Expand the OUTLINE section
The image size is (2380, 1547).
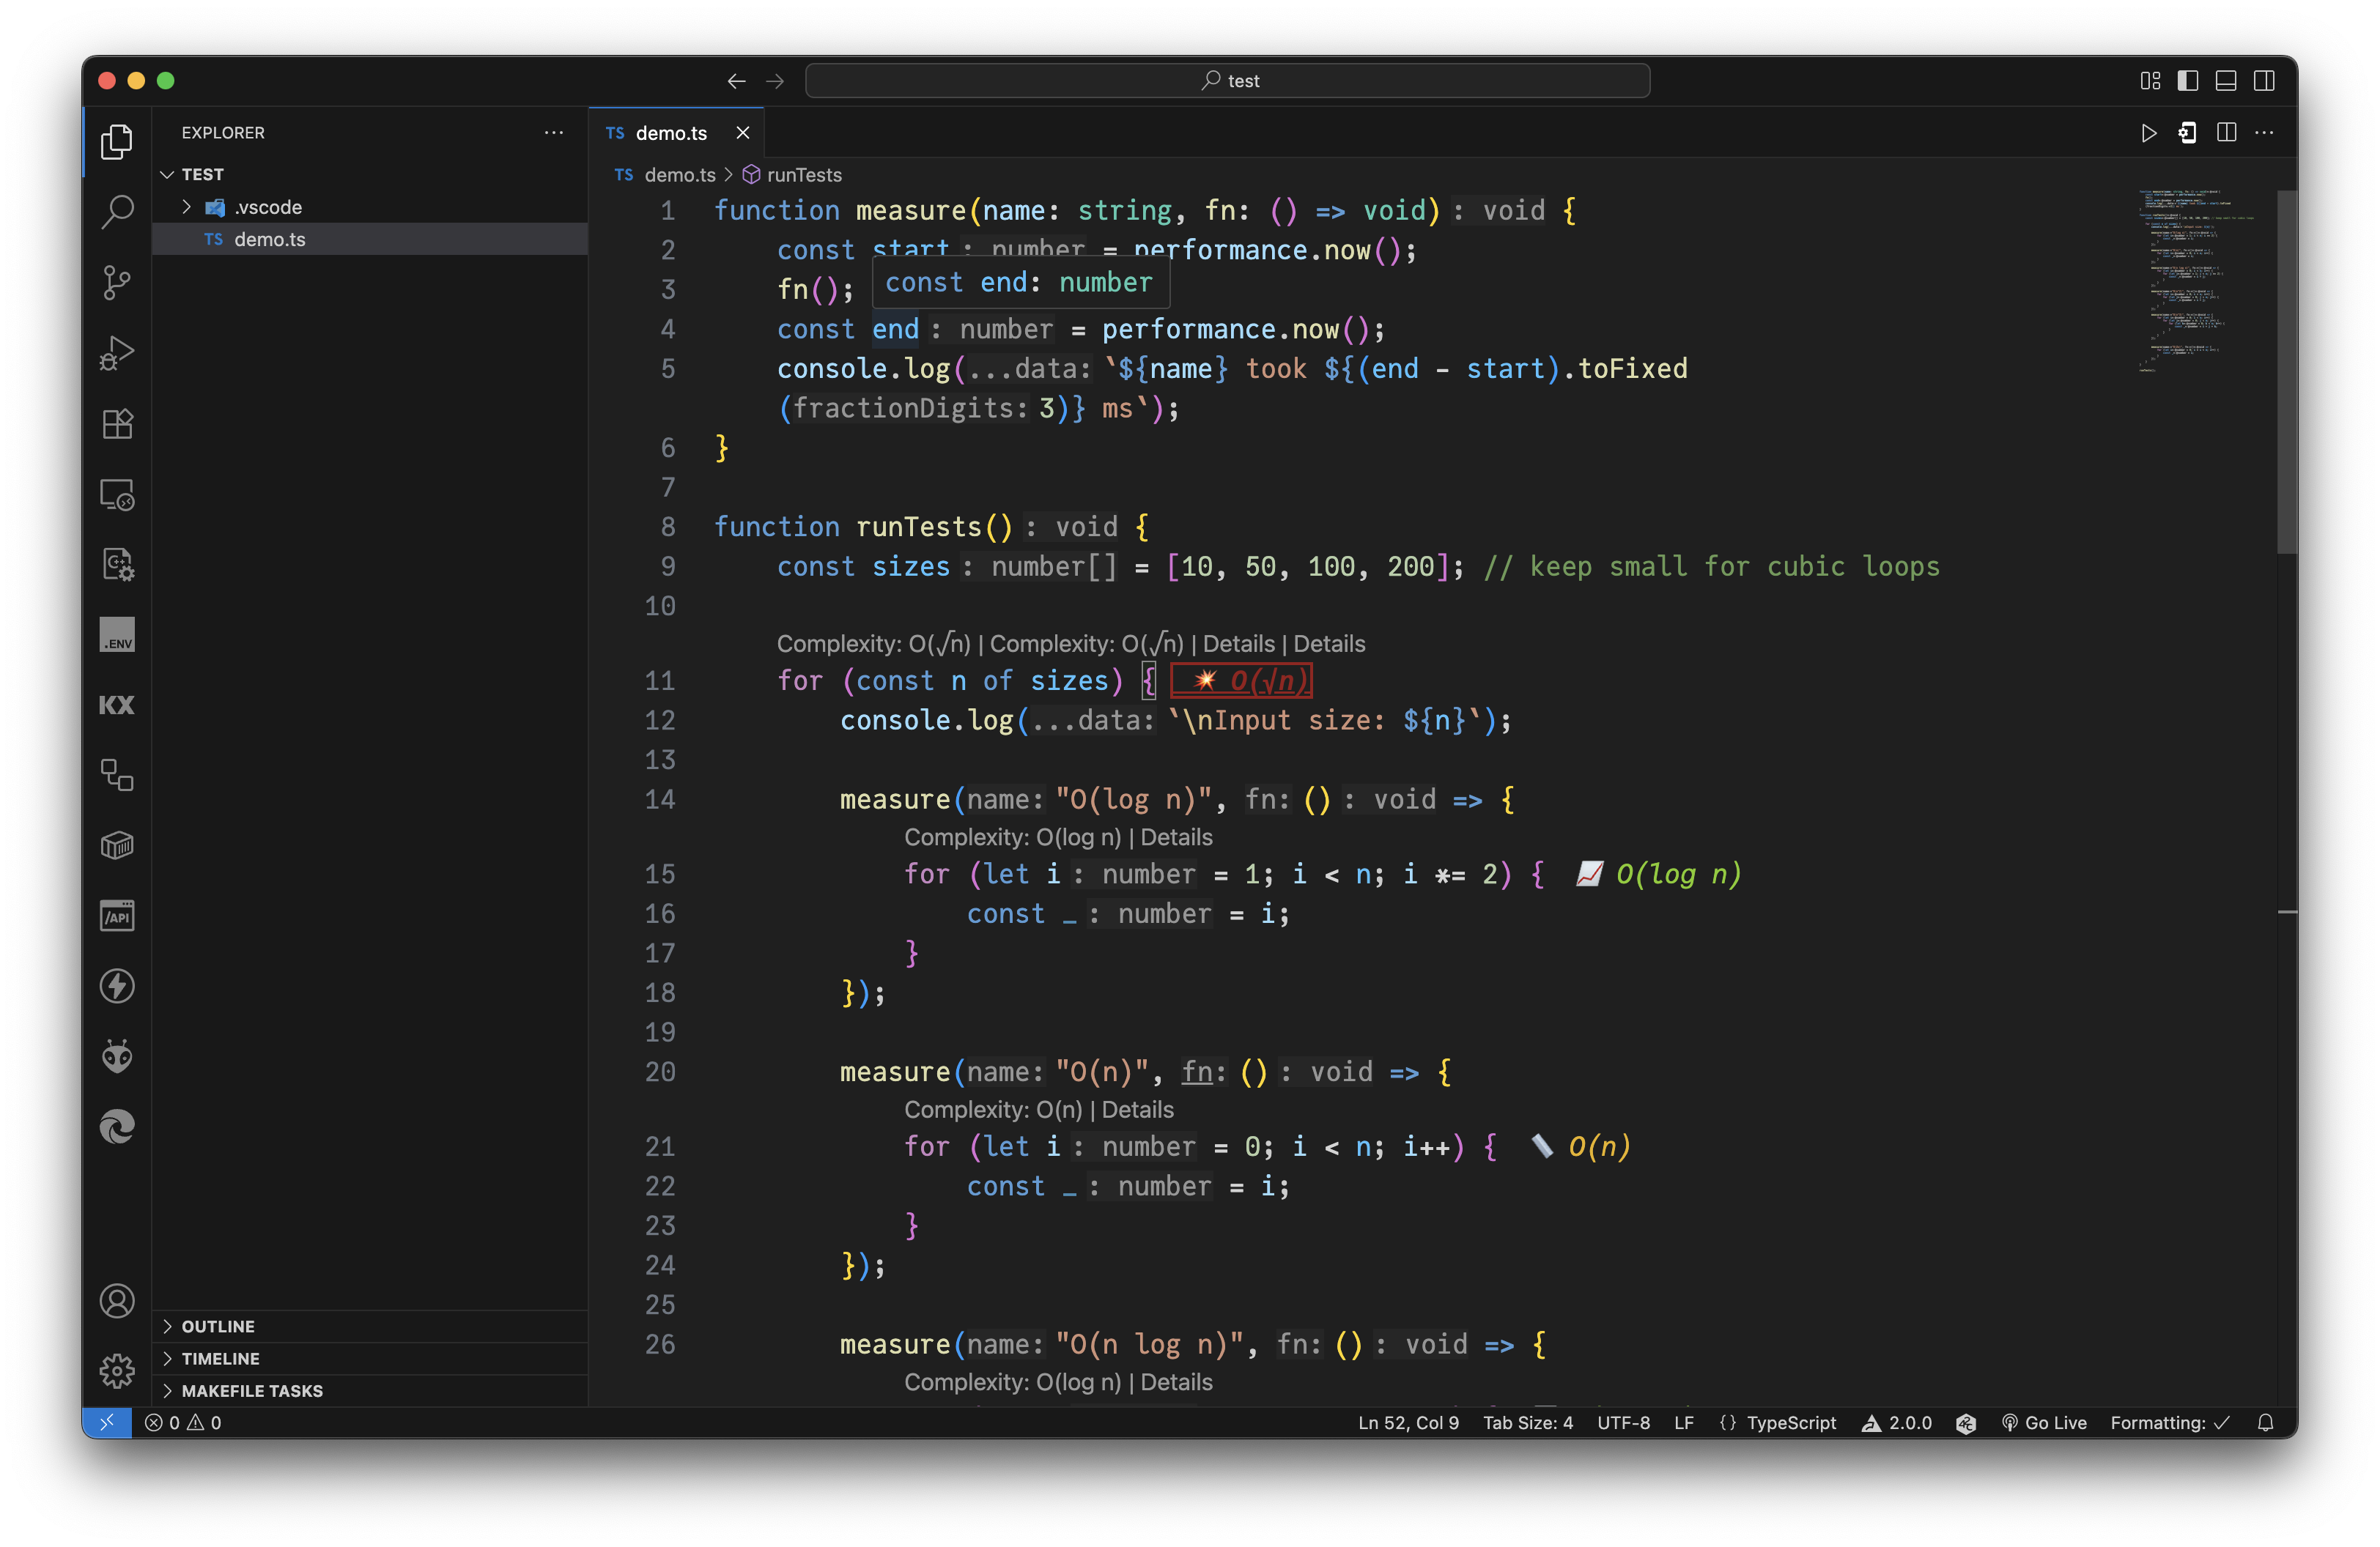218,1326
